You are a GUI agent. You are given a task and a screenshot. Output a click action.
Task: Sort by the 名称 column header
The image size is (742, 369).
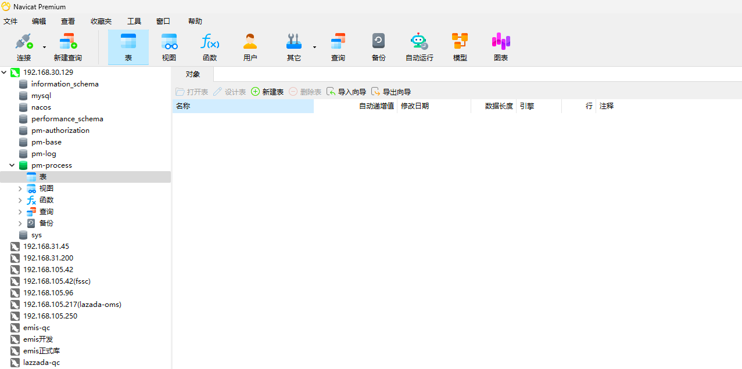(x=243, y=106)
